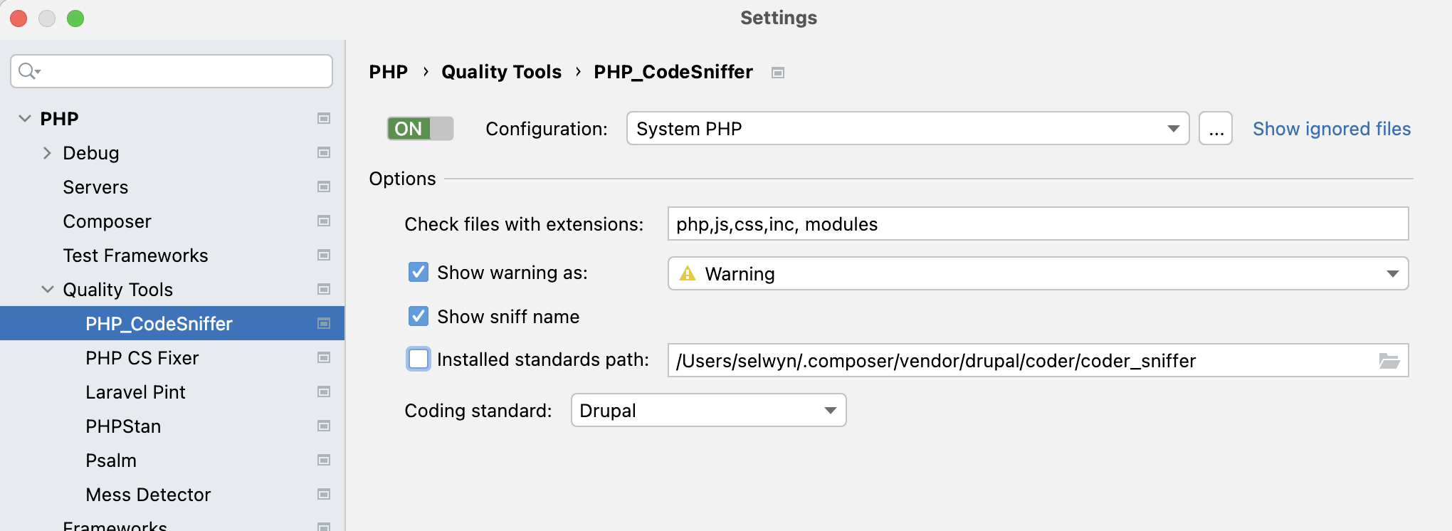The image size is (1452, 531).
Task: Click the search magnifier icon in settings search
Action: [29, 71]
